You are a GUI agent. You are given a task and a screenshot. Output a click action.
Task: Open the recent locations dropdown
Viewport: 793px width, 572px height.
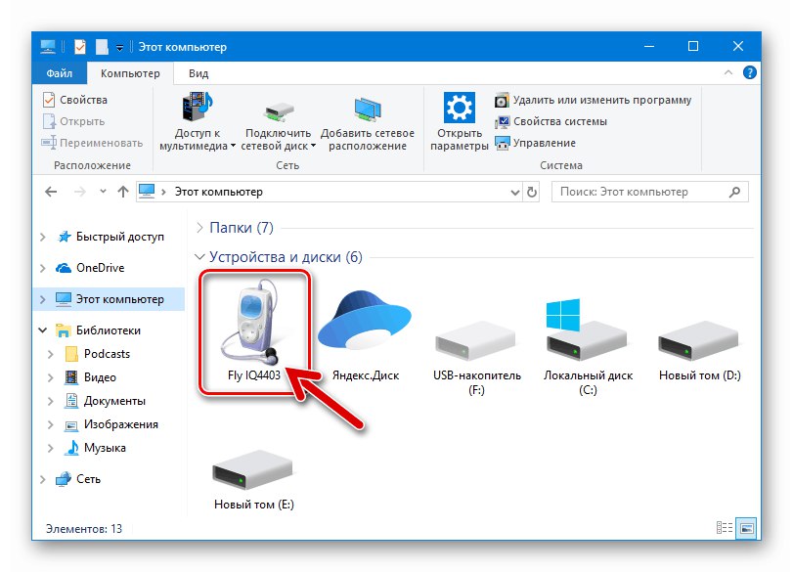click(104, 192)
